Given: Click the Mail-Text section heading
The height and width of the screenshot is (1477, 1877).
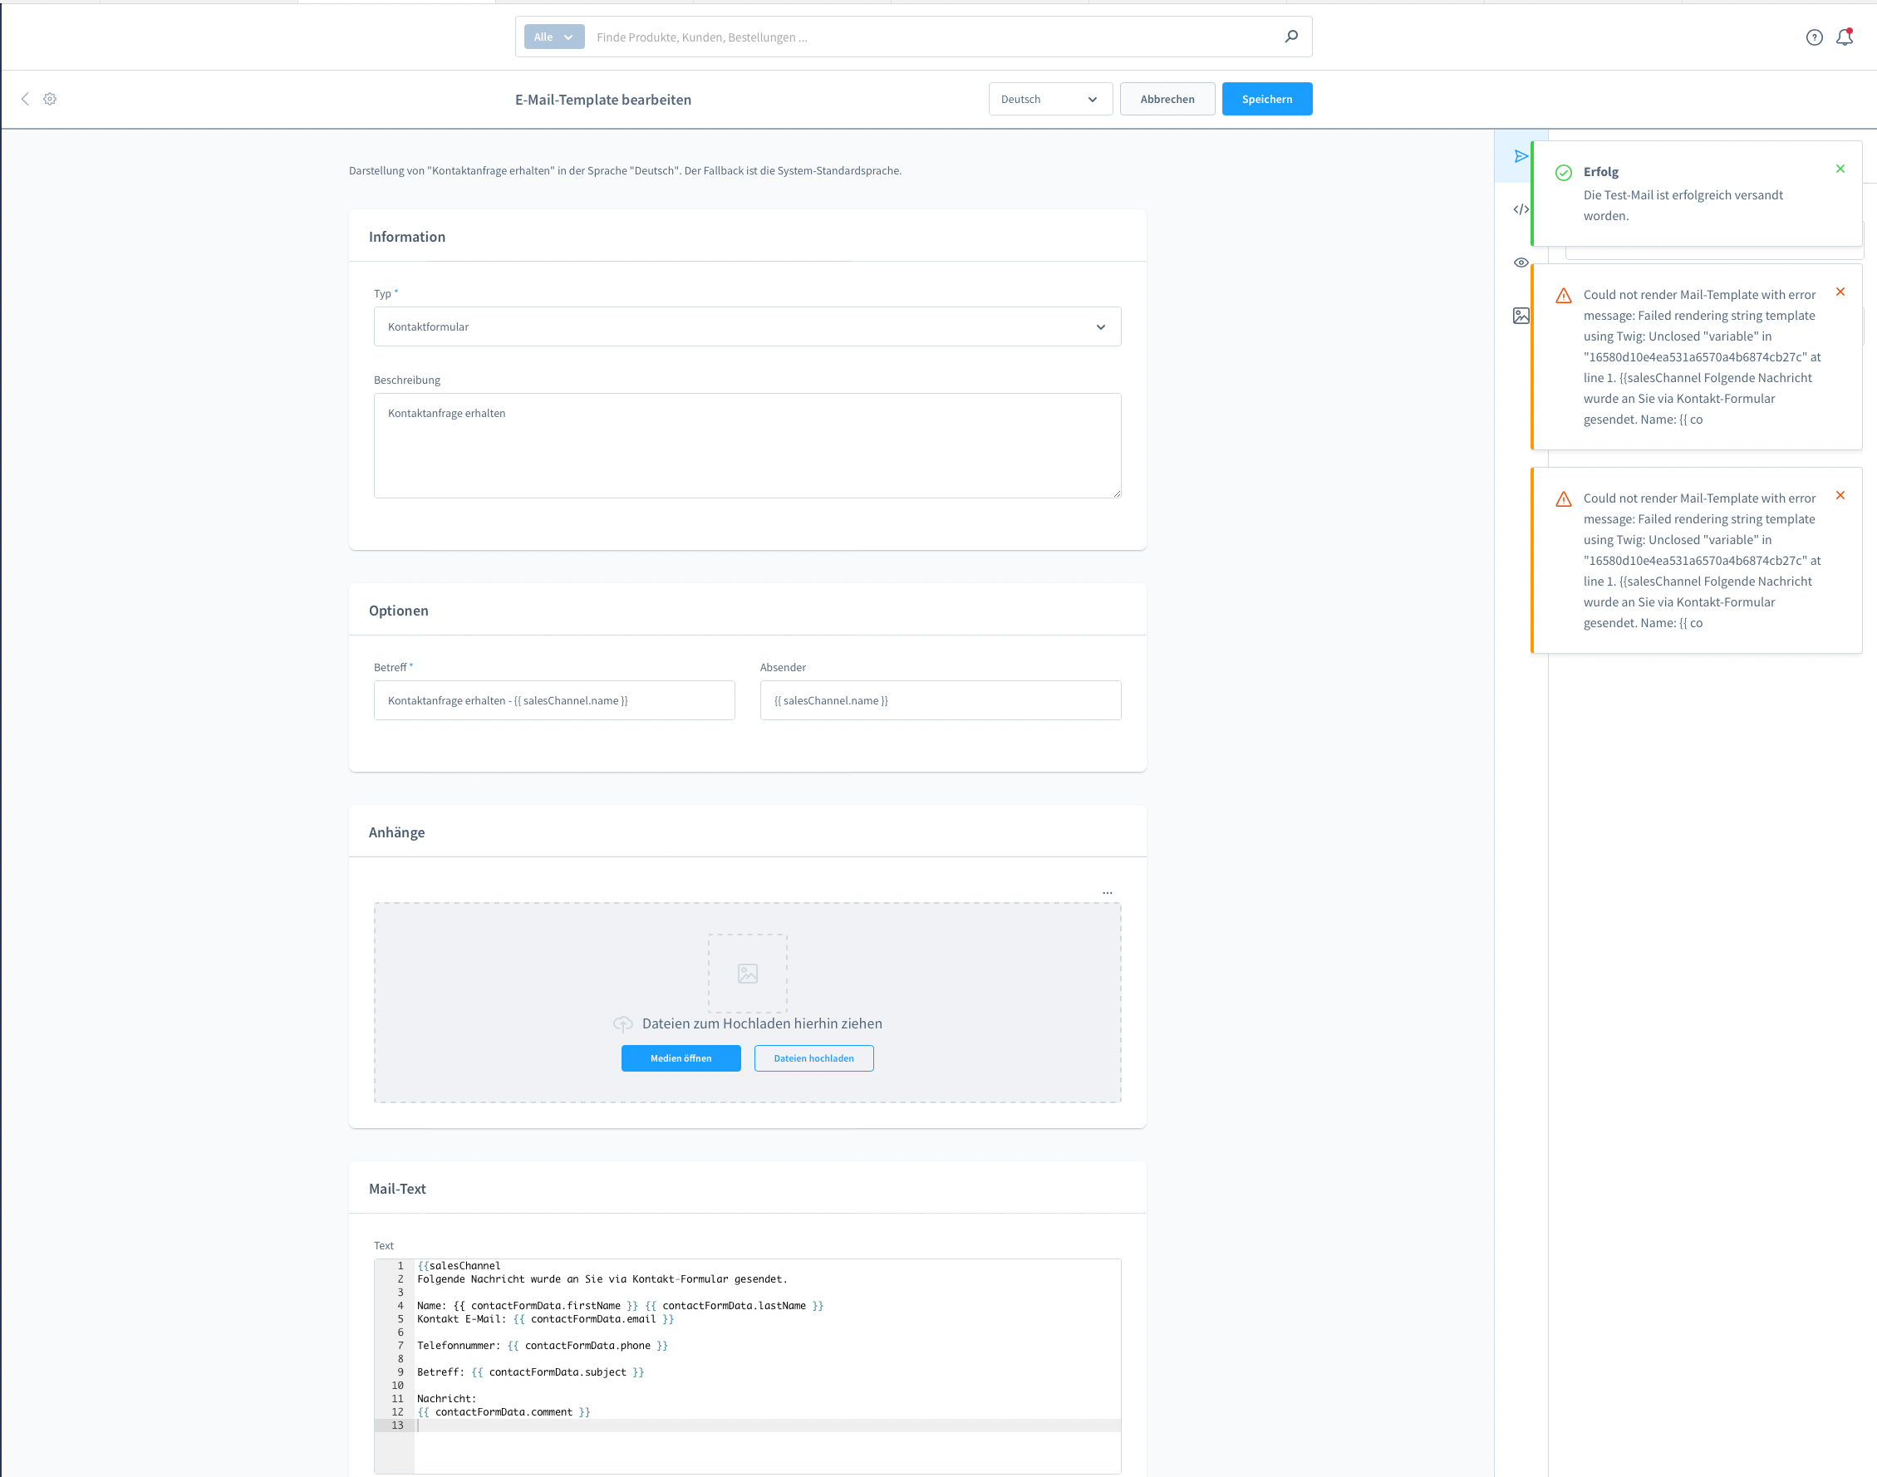Looking at the screenshot, I should click(x=397, y=1188).
